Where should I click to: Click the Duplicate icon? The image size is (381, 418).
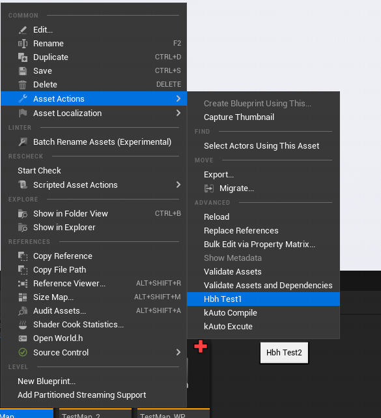tap(23, 57)
